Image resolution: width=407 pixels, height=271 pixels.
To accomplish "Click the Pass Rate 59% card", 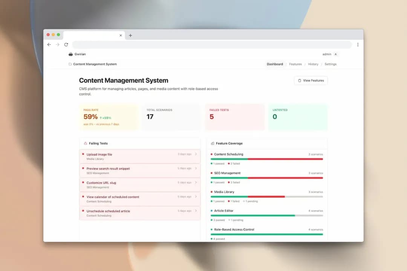I will [109, 117].
